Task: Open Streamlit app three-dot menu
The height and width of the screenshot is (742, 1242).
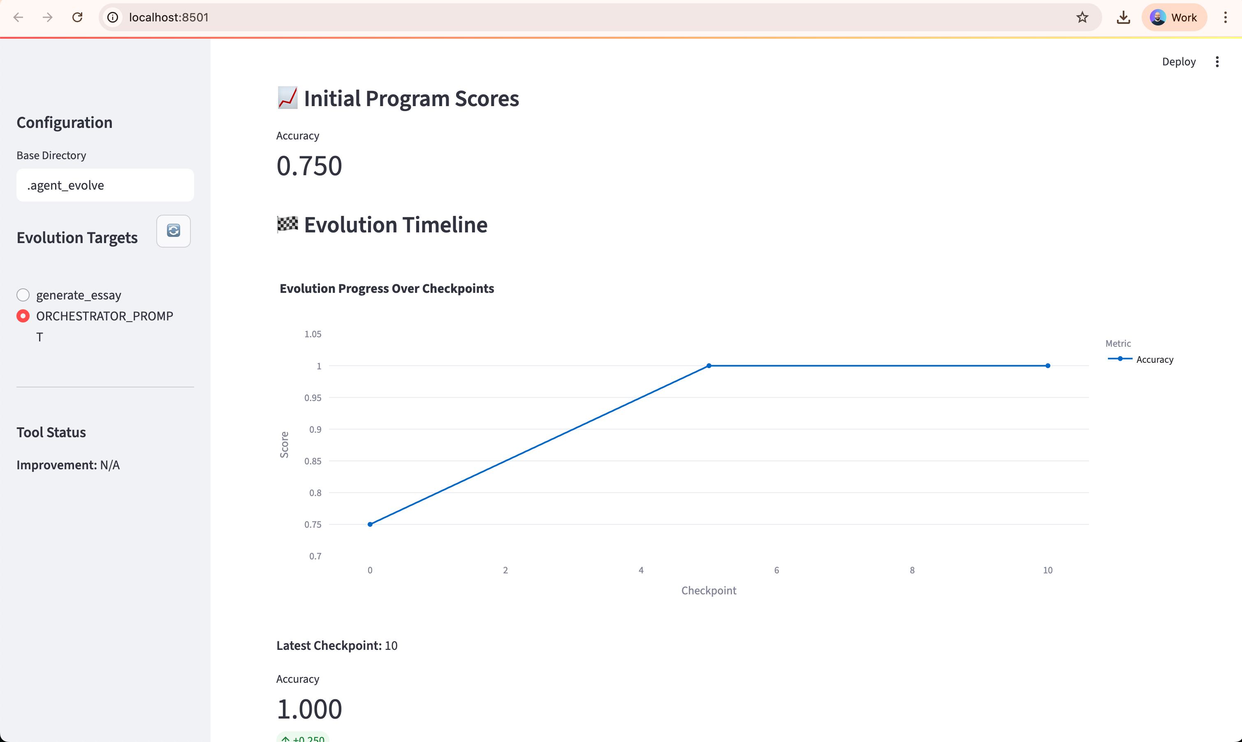Action: [x=1217, y=62]
